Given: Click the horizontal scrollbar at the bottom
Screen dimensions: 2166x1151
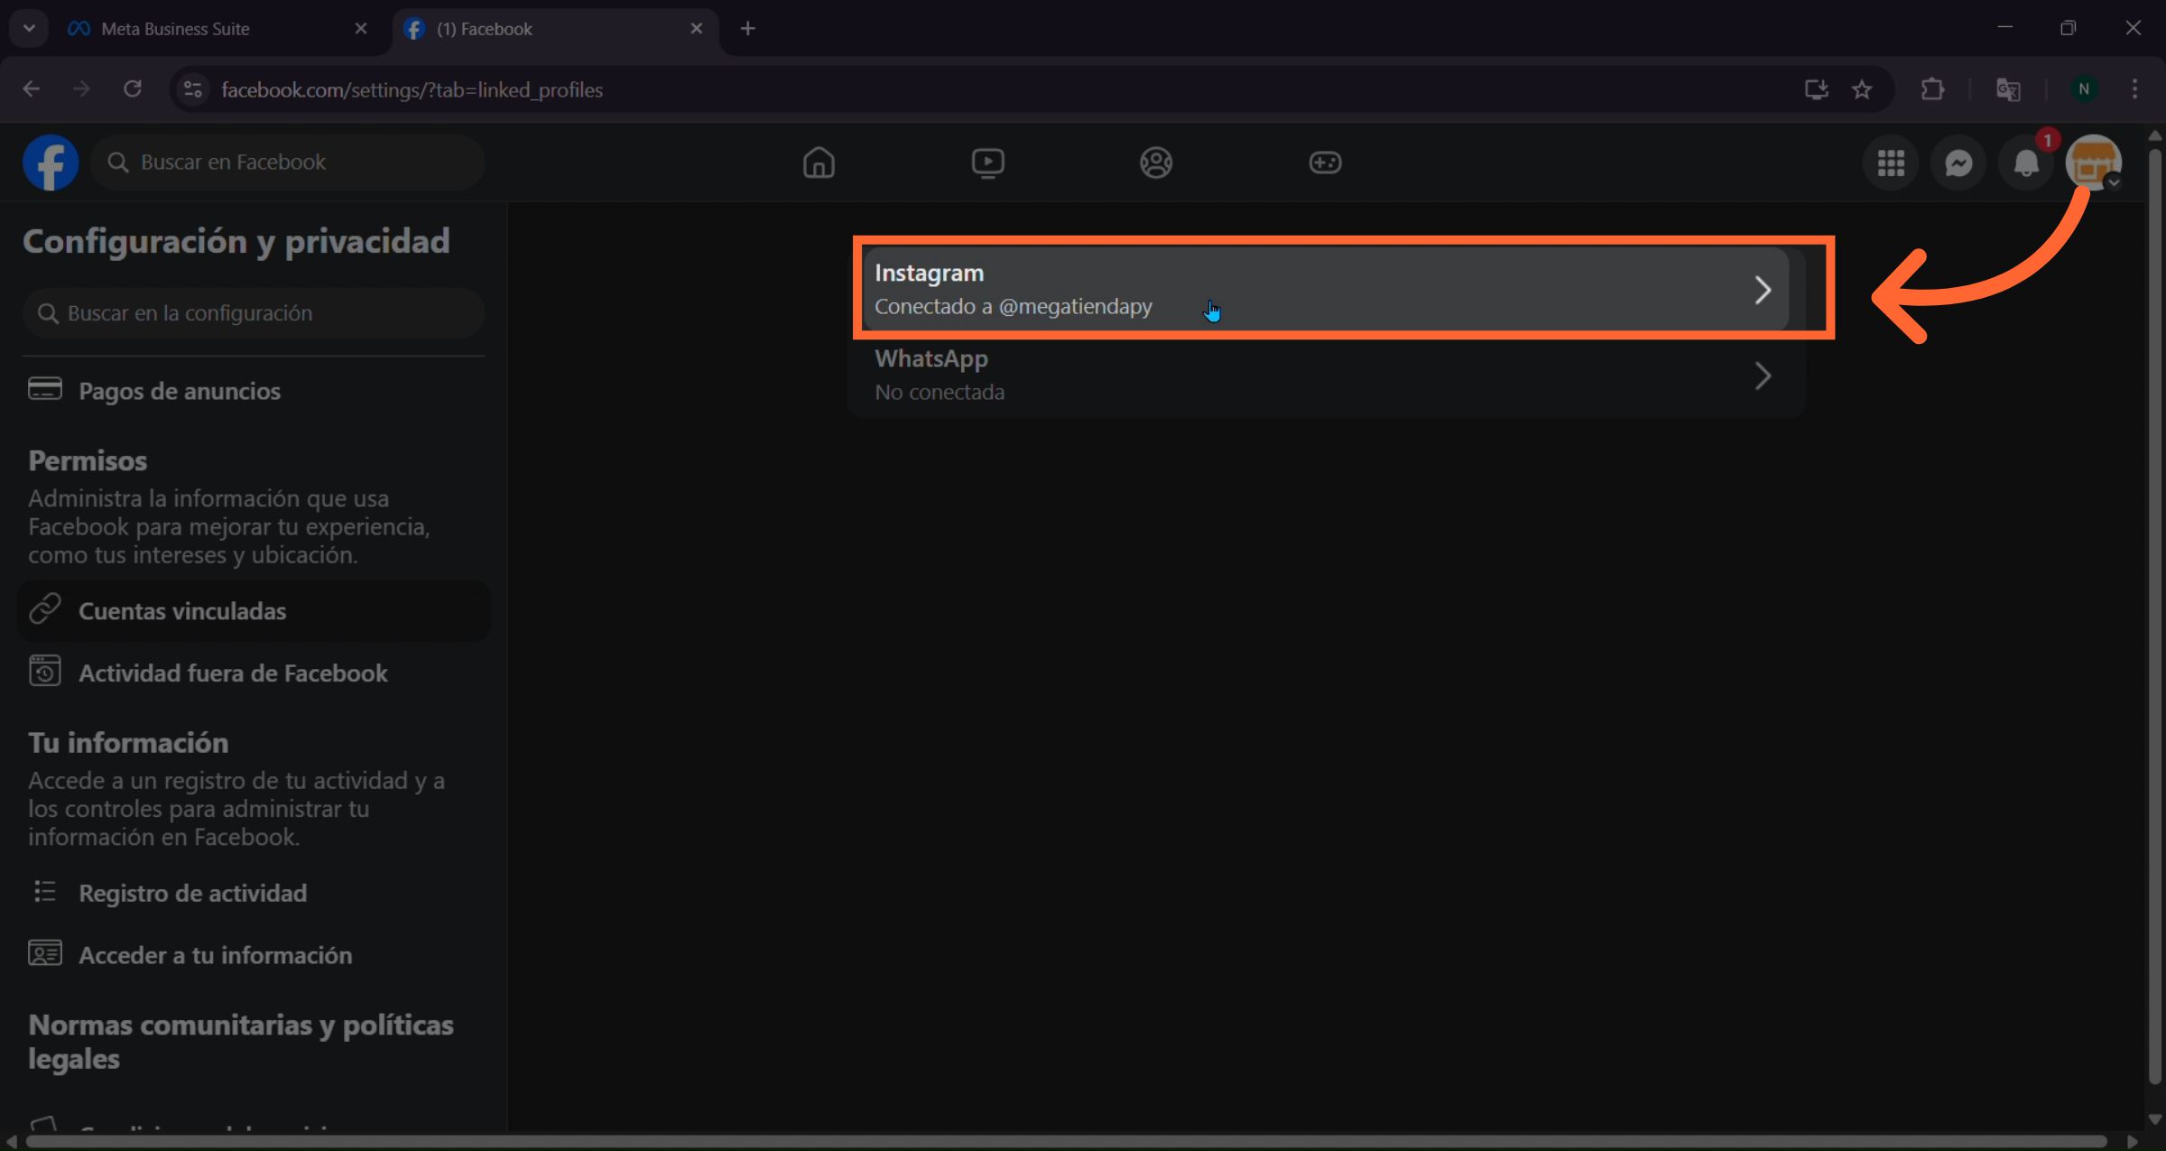Looking at the screenshot, I should point(1065,1142).
